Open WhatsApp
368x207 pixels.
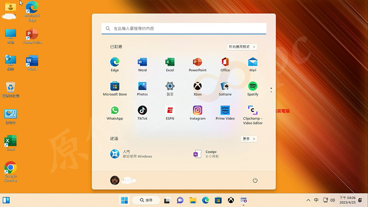[x=115, y=113]
